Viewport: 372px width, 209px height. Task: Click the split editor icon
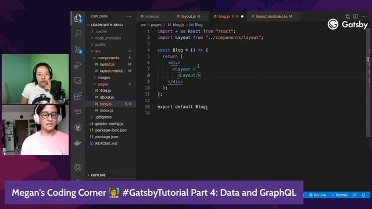pos(355,16)
